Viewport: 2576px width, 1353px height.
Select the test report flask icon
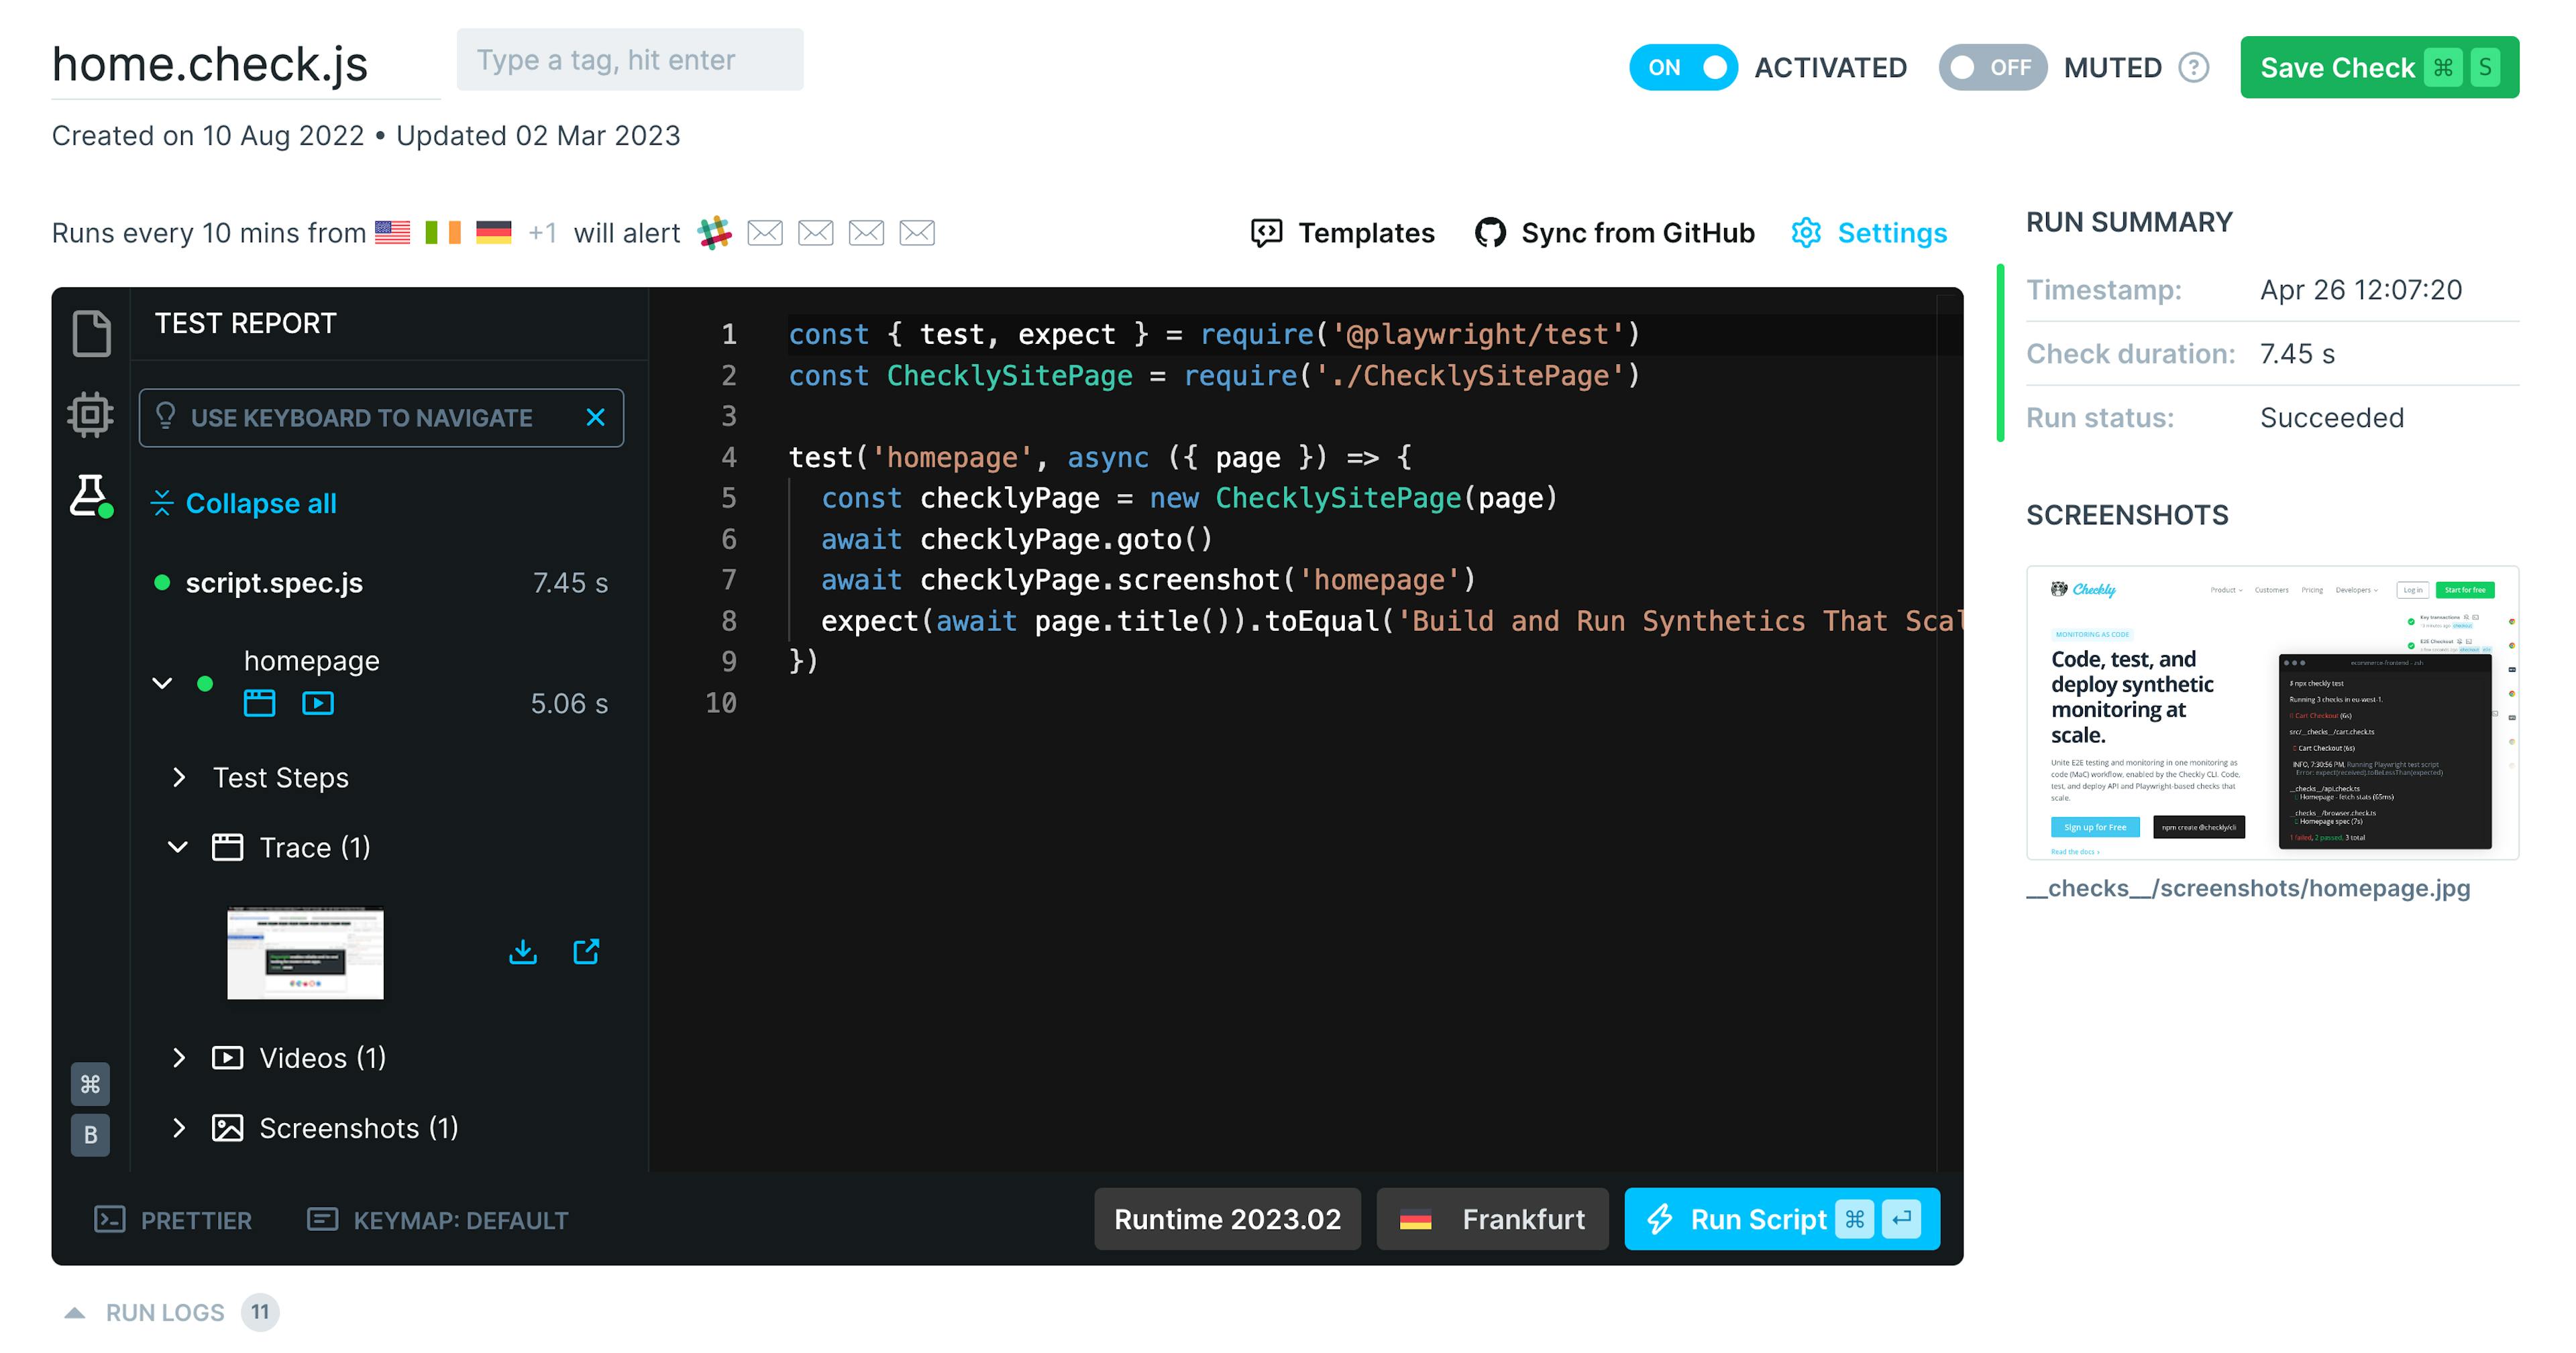click(x=91, y=495)
